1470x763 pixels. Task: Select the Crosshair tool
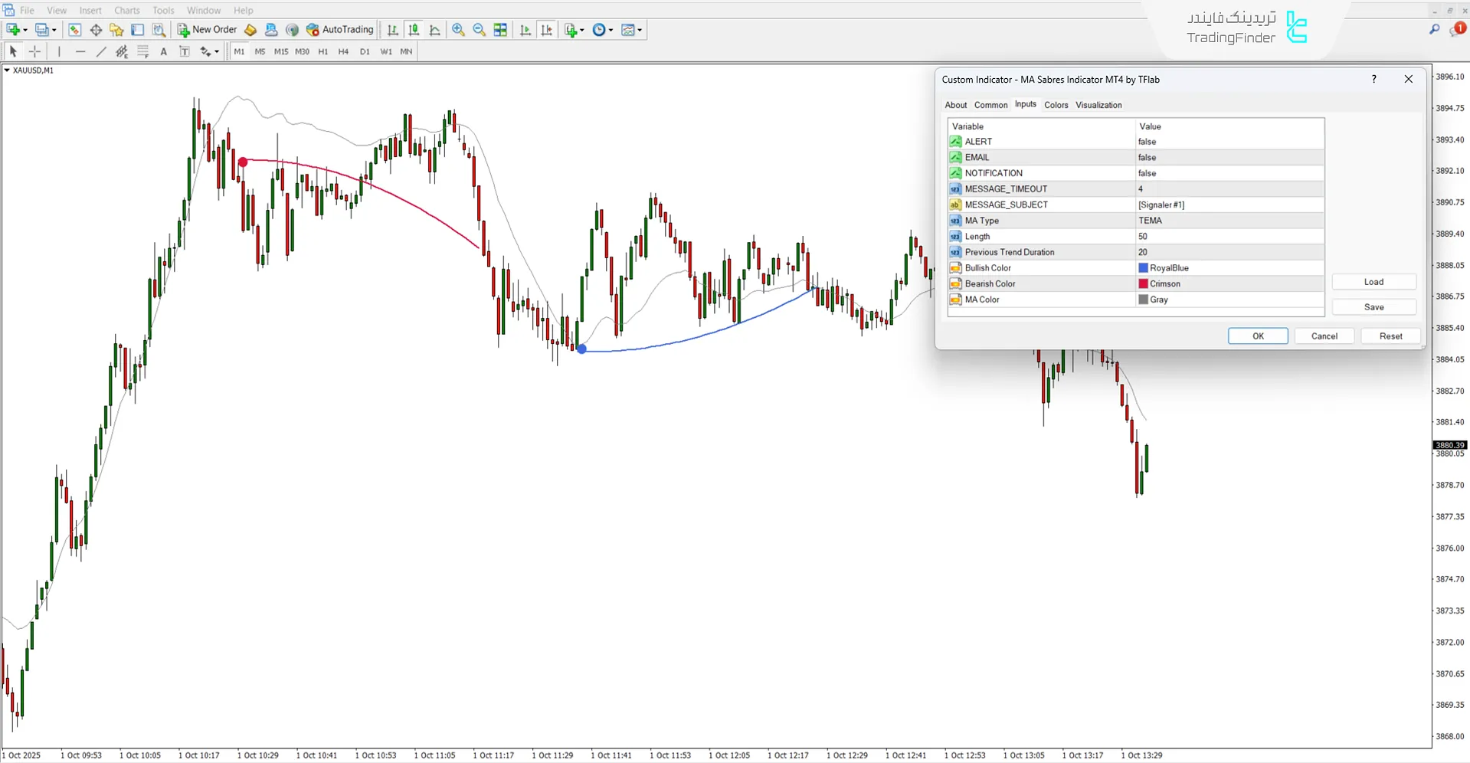(x=34, y=51)
